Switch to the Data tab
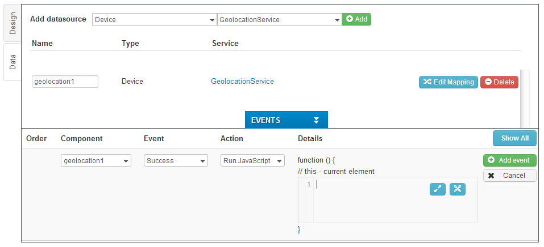The height and width of the screenshot is (247, 544). tap(13, 62)
